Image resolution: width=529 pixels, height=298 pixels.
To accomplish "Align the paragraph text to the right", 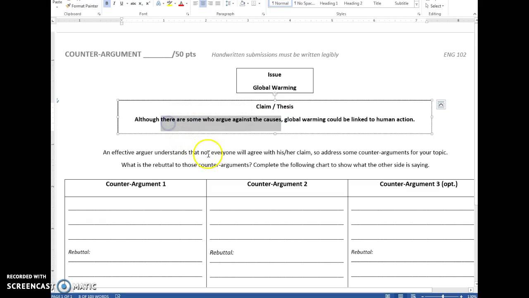I will pos(210,3).
